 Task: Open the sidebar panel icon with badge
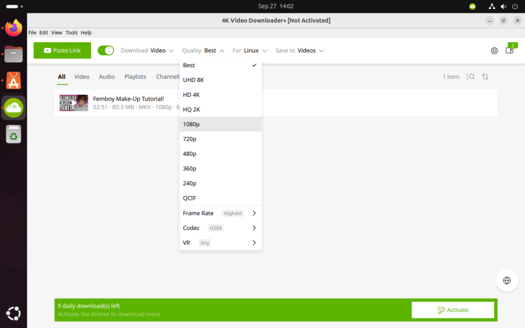511,49
